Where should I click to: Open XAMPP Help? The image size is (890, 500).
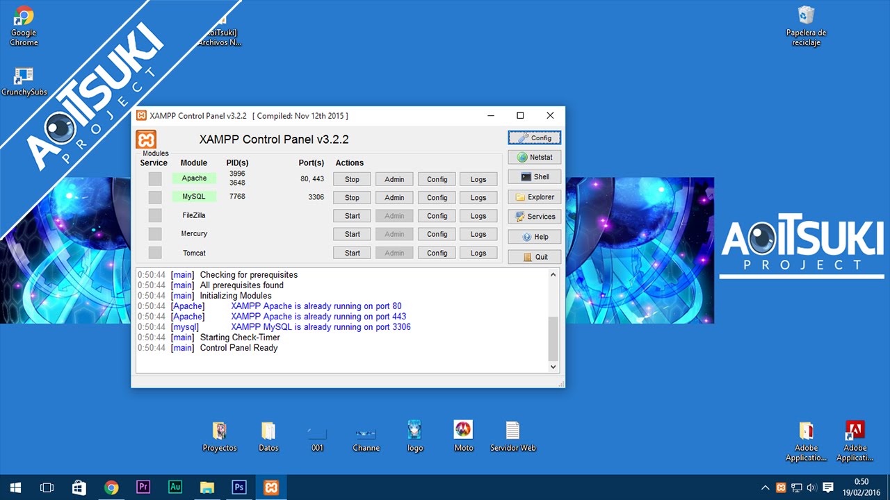click(534, 237)
